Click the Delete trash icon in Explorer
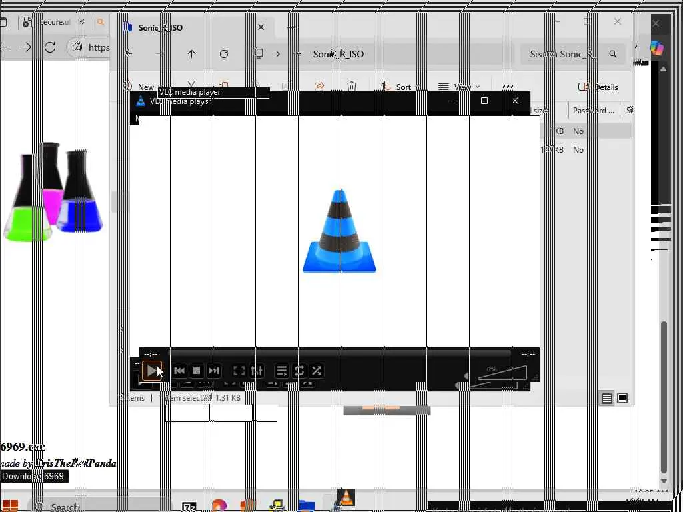This screenshot has width=683, height=512. (x=352, y=87)
